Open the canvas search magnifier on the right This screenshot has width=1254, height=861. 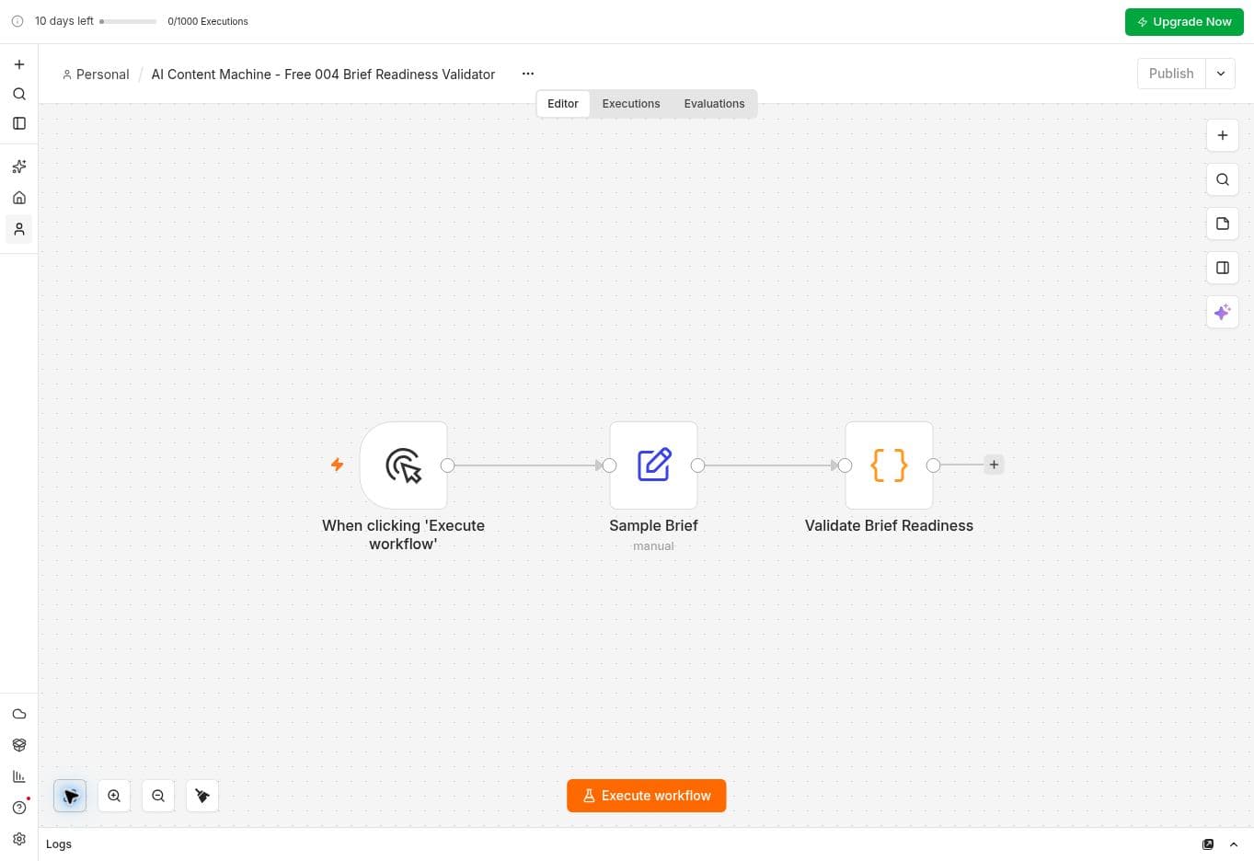point(1223,179)
